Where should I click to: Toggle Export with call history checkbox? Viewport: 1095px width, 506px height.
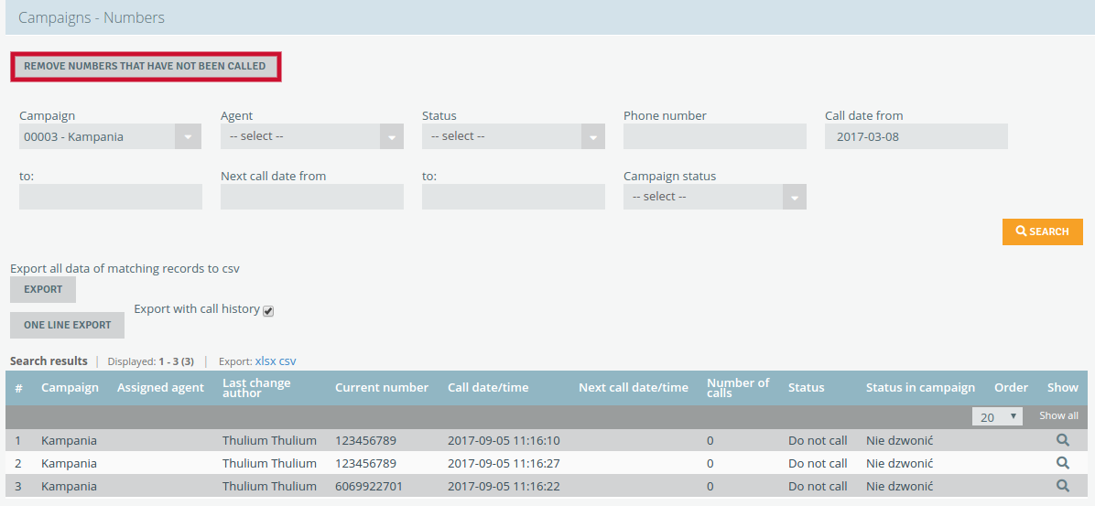point(268,311)
